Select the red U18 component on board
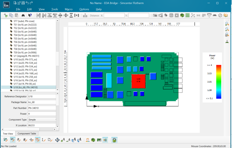 click(x=139, y=81)
